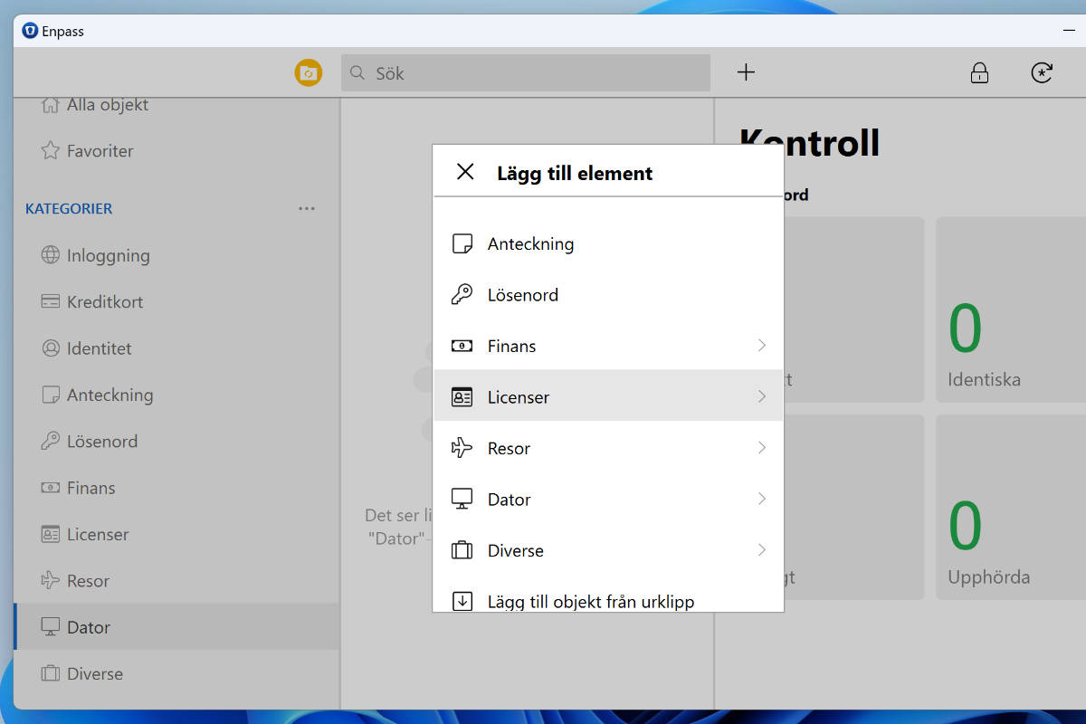The width and height of the screenshot is (1086, 724).
Task: Click the sidebar Resor airplane icon
Action: point(51,581)
